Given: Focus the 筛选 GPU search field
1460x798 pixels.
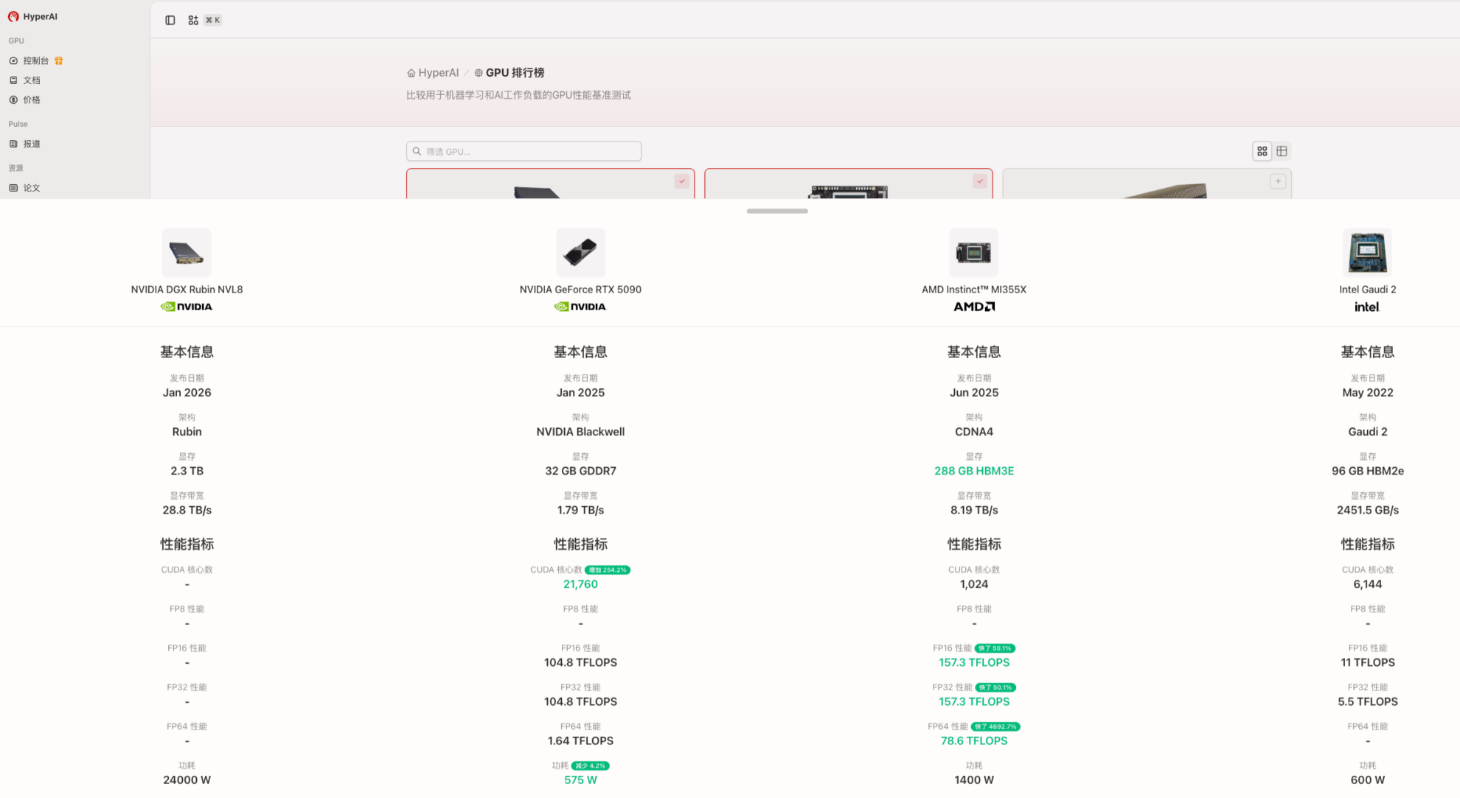Looking at the screenshot, I should pyautogui.click(x=524, y=151).
